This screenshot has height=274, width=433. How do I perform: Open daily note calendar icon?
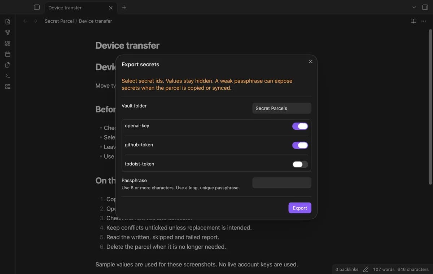[8, 54]
